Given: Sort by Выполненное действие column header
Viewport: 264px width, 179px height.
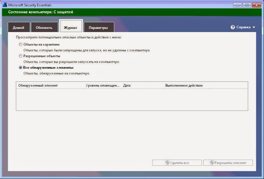Looking at the screenshot, I should [187, 85].
